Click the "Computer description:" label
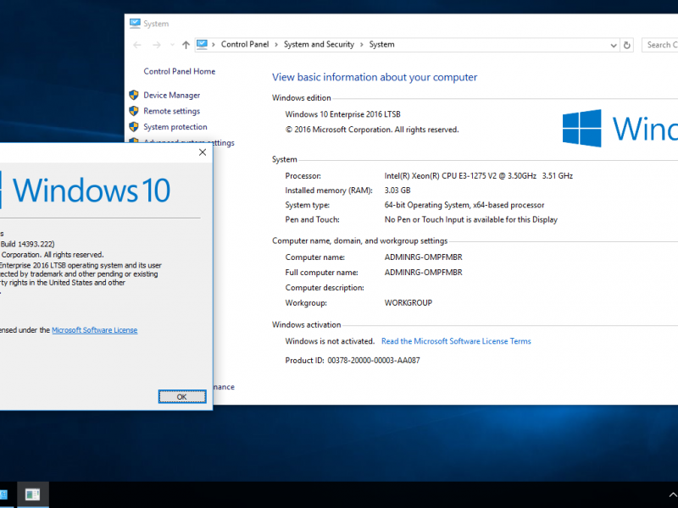The height and width of the screenshot is (508, 678). click(x=325, y=288)
